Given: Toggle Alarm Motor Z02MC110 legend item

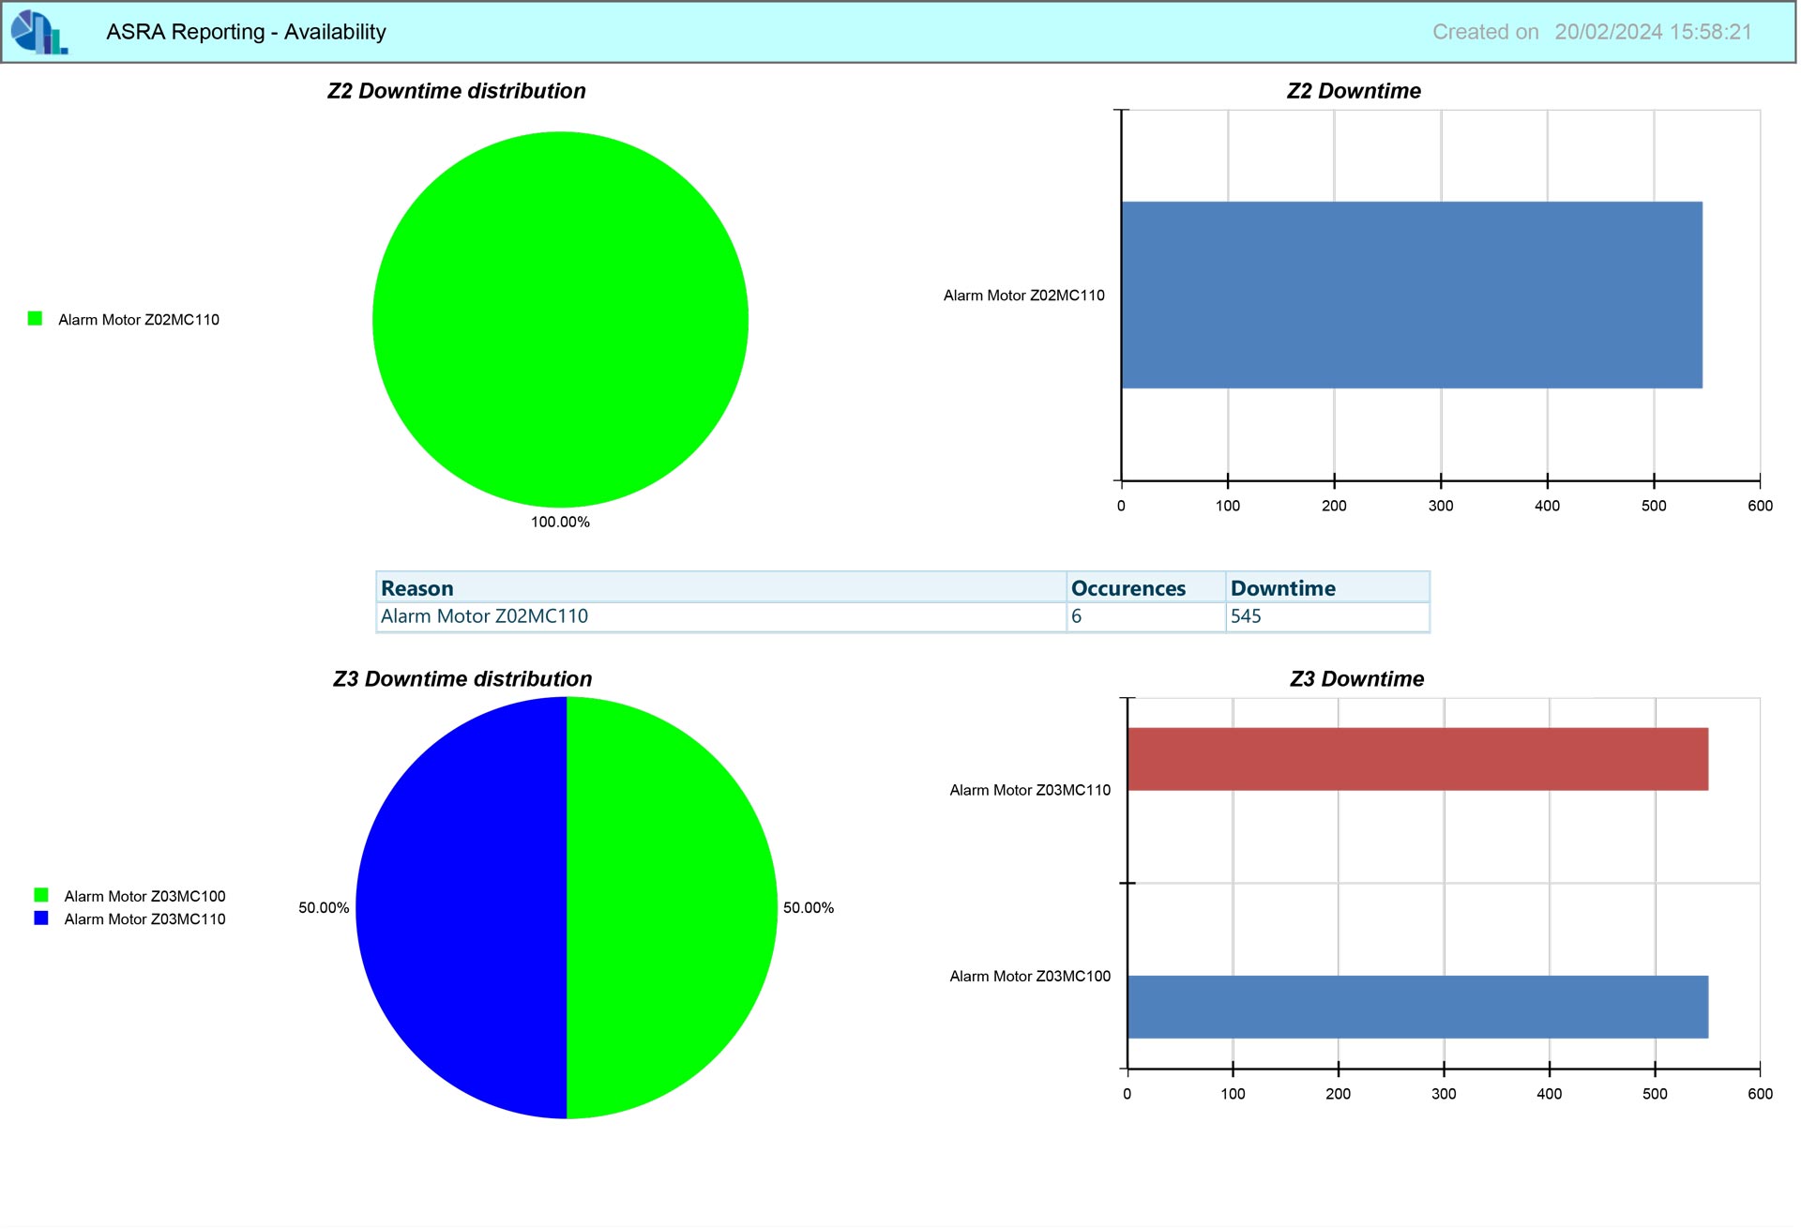Looking at the screenshot, I should 137,319.
